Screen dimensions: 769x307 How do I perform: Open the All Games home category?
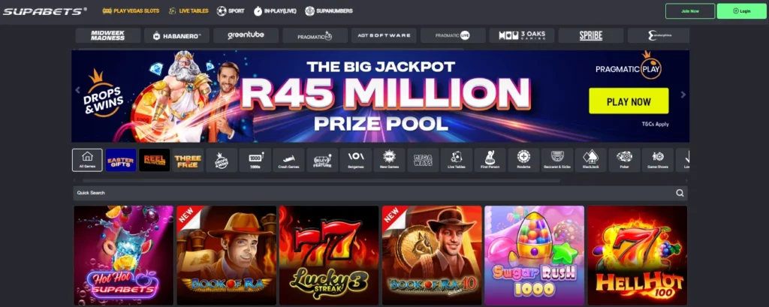(87, 160)
